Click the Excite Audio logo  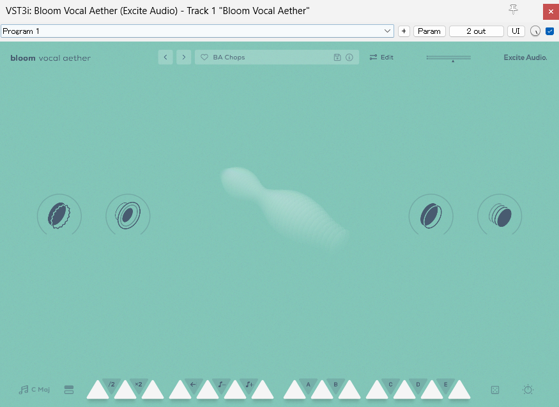[525, 58]
